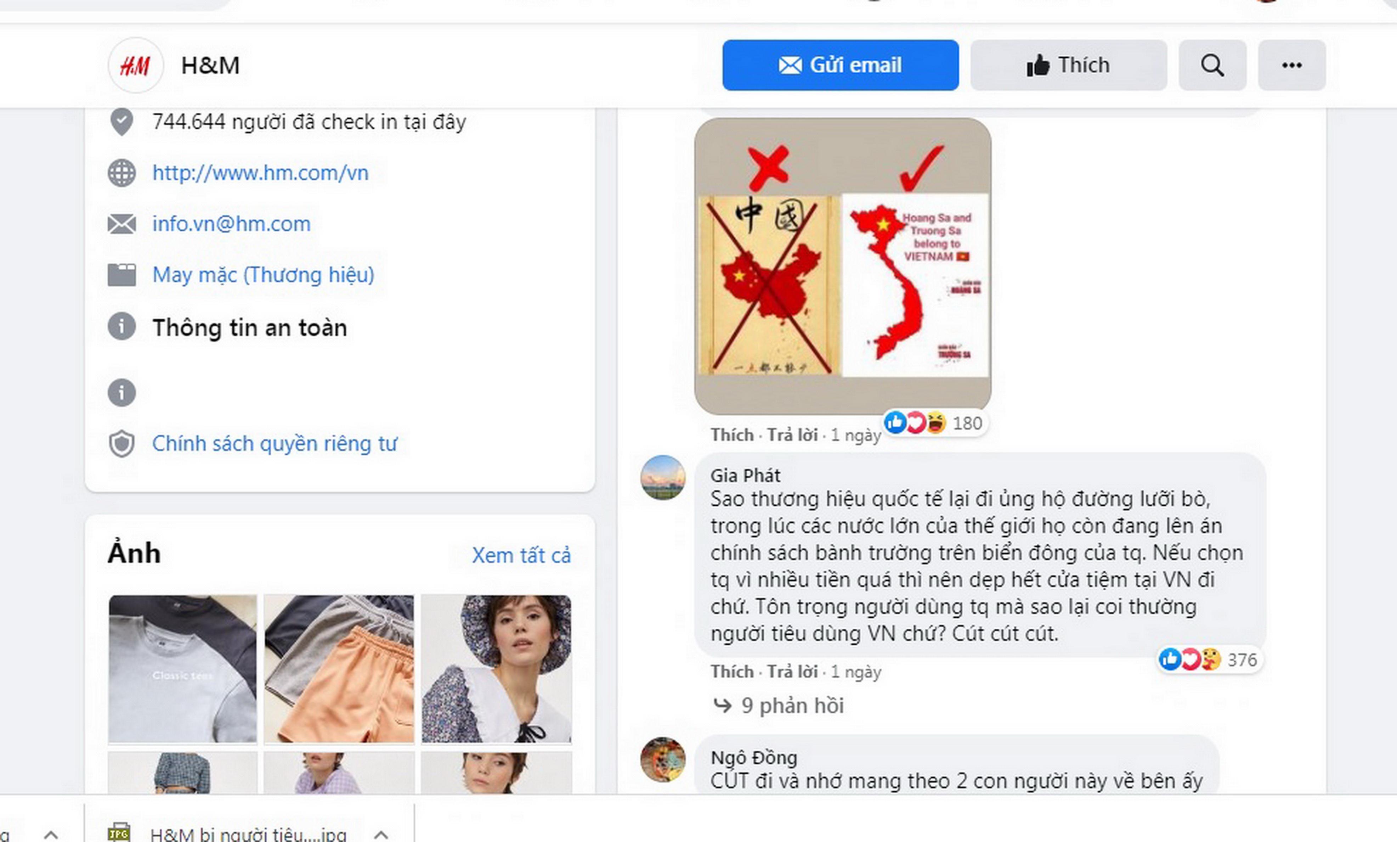
Task: Open the orange shorts photo thumbnail
Action: click(x=339, y=668)
